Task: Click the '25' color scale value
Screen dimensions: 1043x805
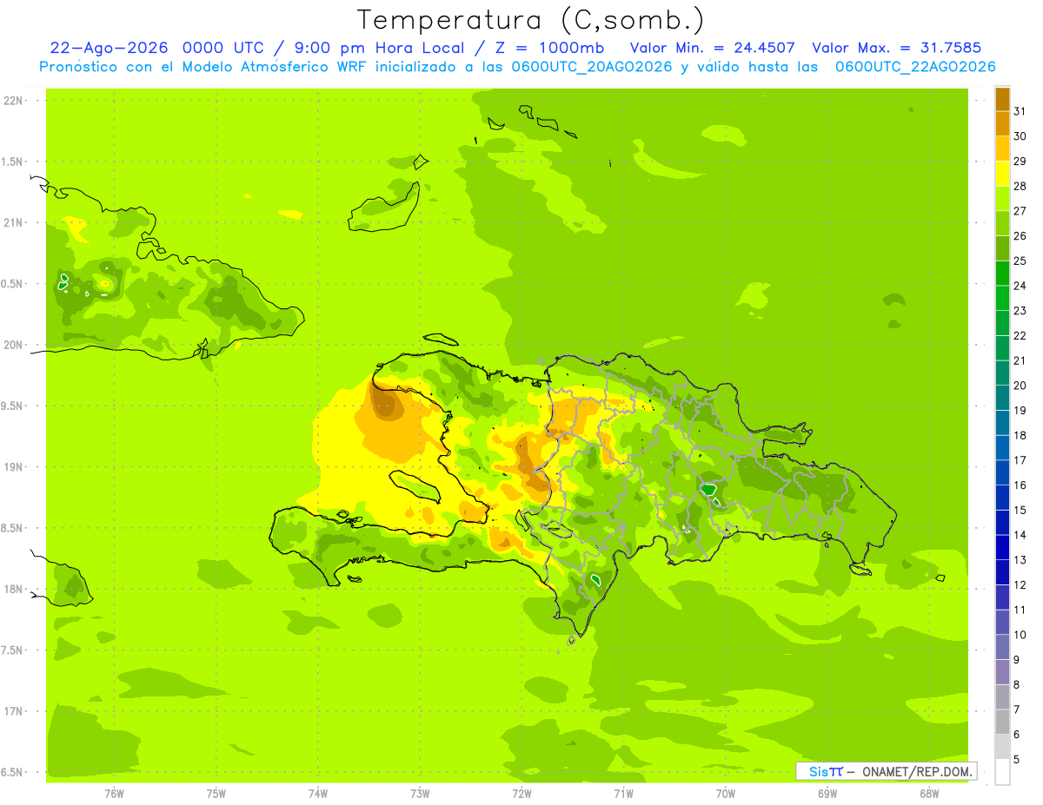Action: 1020,261
